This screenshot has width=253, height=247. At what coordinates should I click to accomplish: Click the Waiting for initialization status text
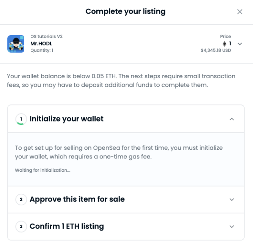point(42,170)
